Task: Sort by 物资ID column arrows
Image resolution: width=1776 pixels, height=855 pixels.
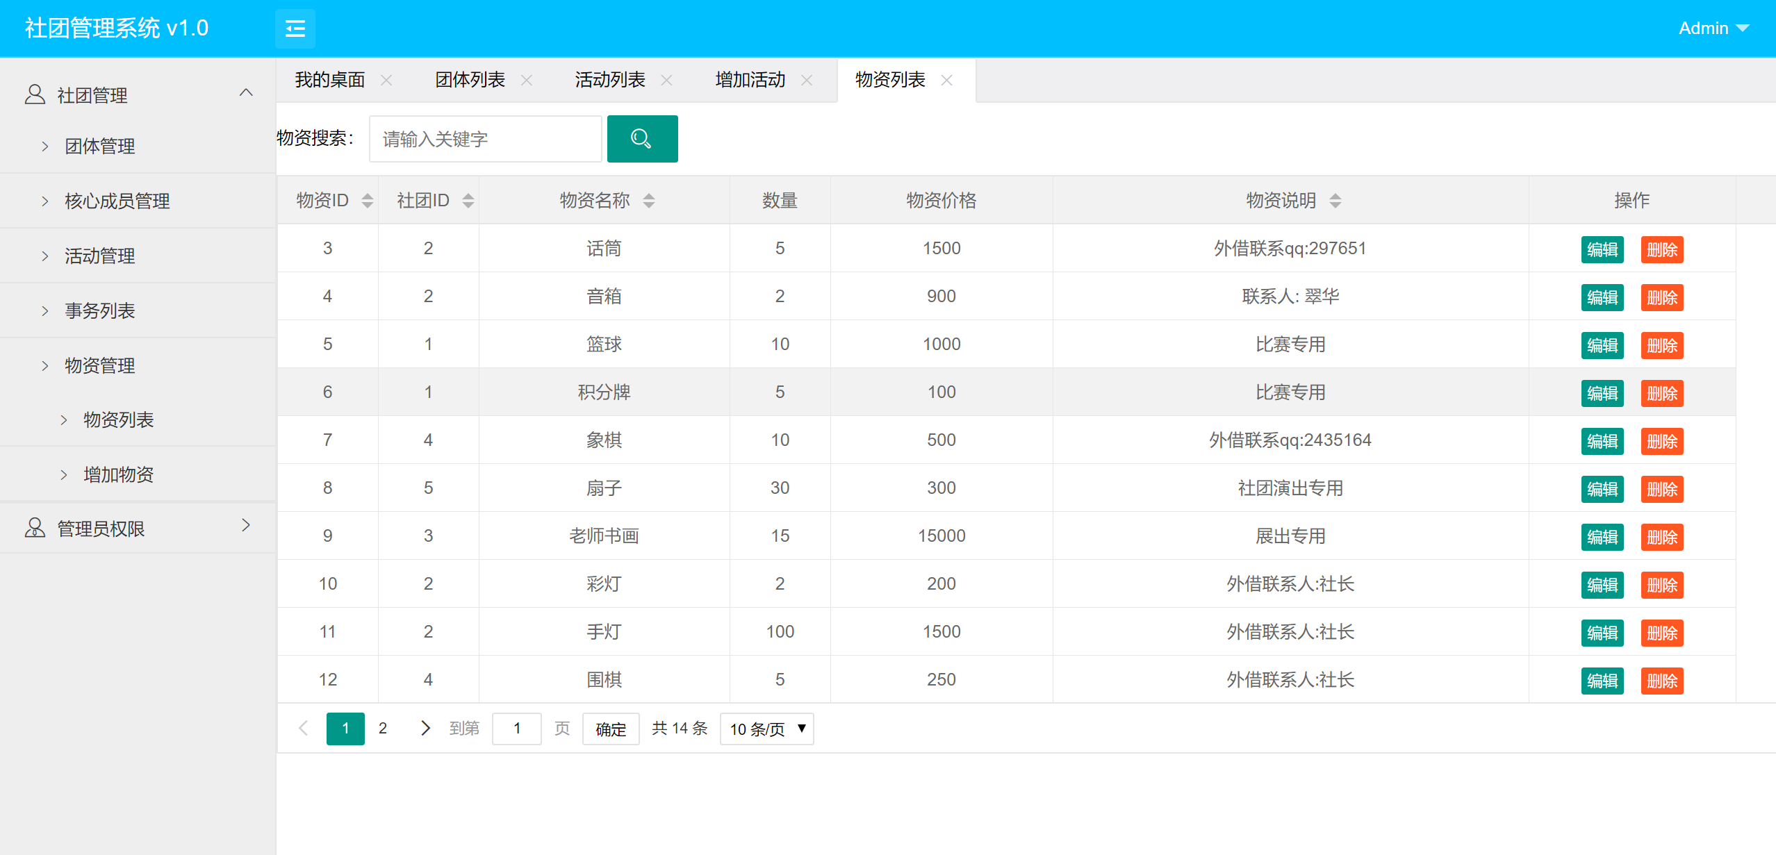Action: click(x=368, y=201)
